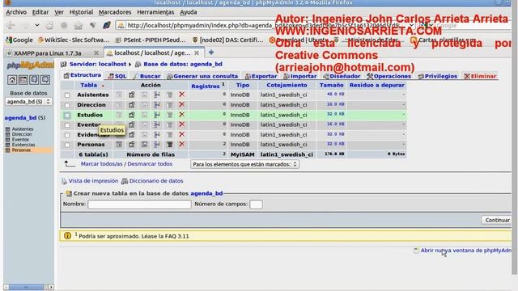Open structure icon for Asistentes table

(131, 95)
